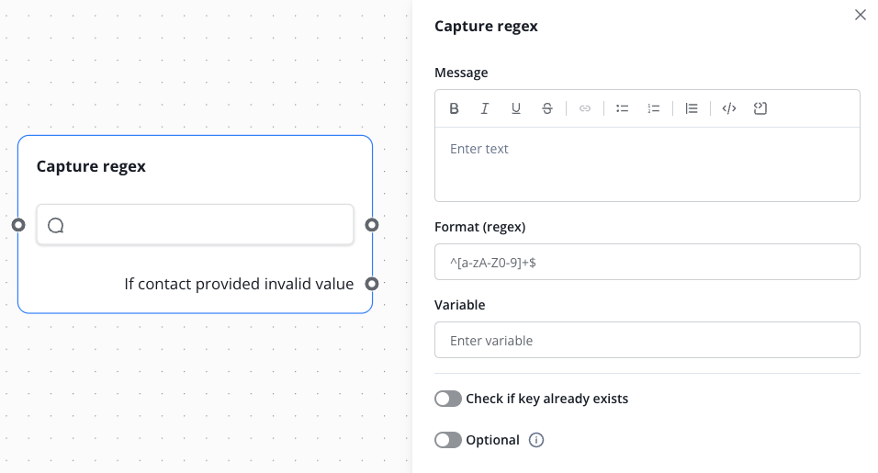Insert inline code formatting
The height and width of the screenshot is (473, 878).
(729, 108)
